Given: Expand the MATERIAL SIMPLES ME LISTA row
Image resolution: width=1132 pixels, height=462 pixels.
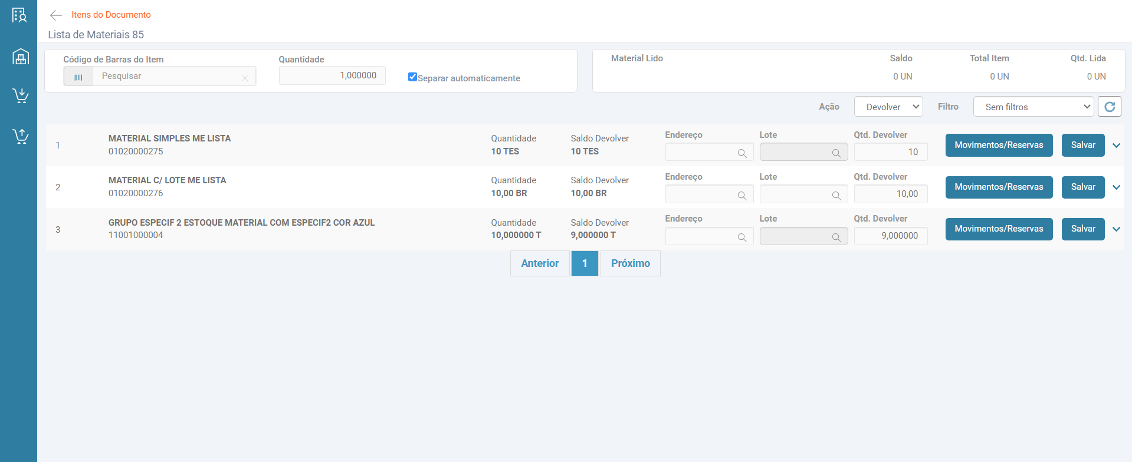Looking at the screenshot, I should pos(1116,146).
